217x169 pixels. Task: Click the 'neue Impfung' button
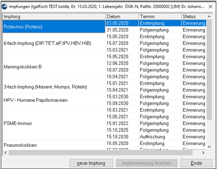(91, 163)
